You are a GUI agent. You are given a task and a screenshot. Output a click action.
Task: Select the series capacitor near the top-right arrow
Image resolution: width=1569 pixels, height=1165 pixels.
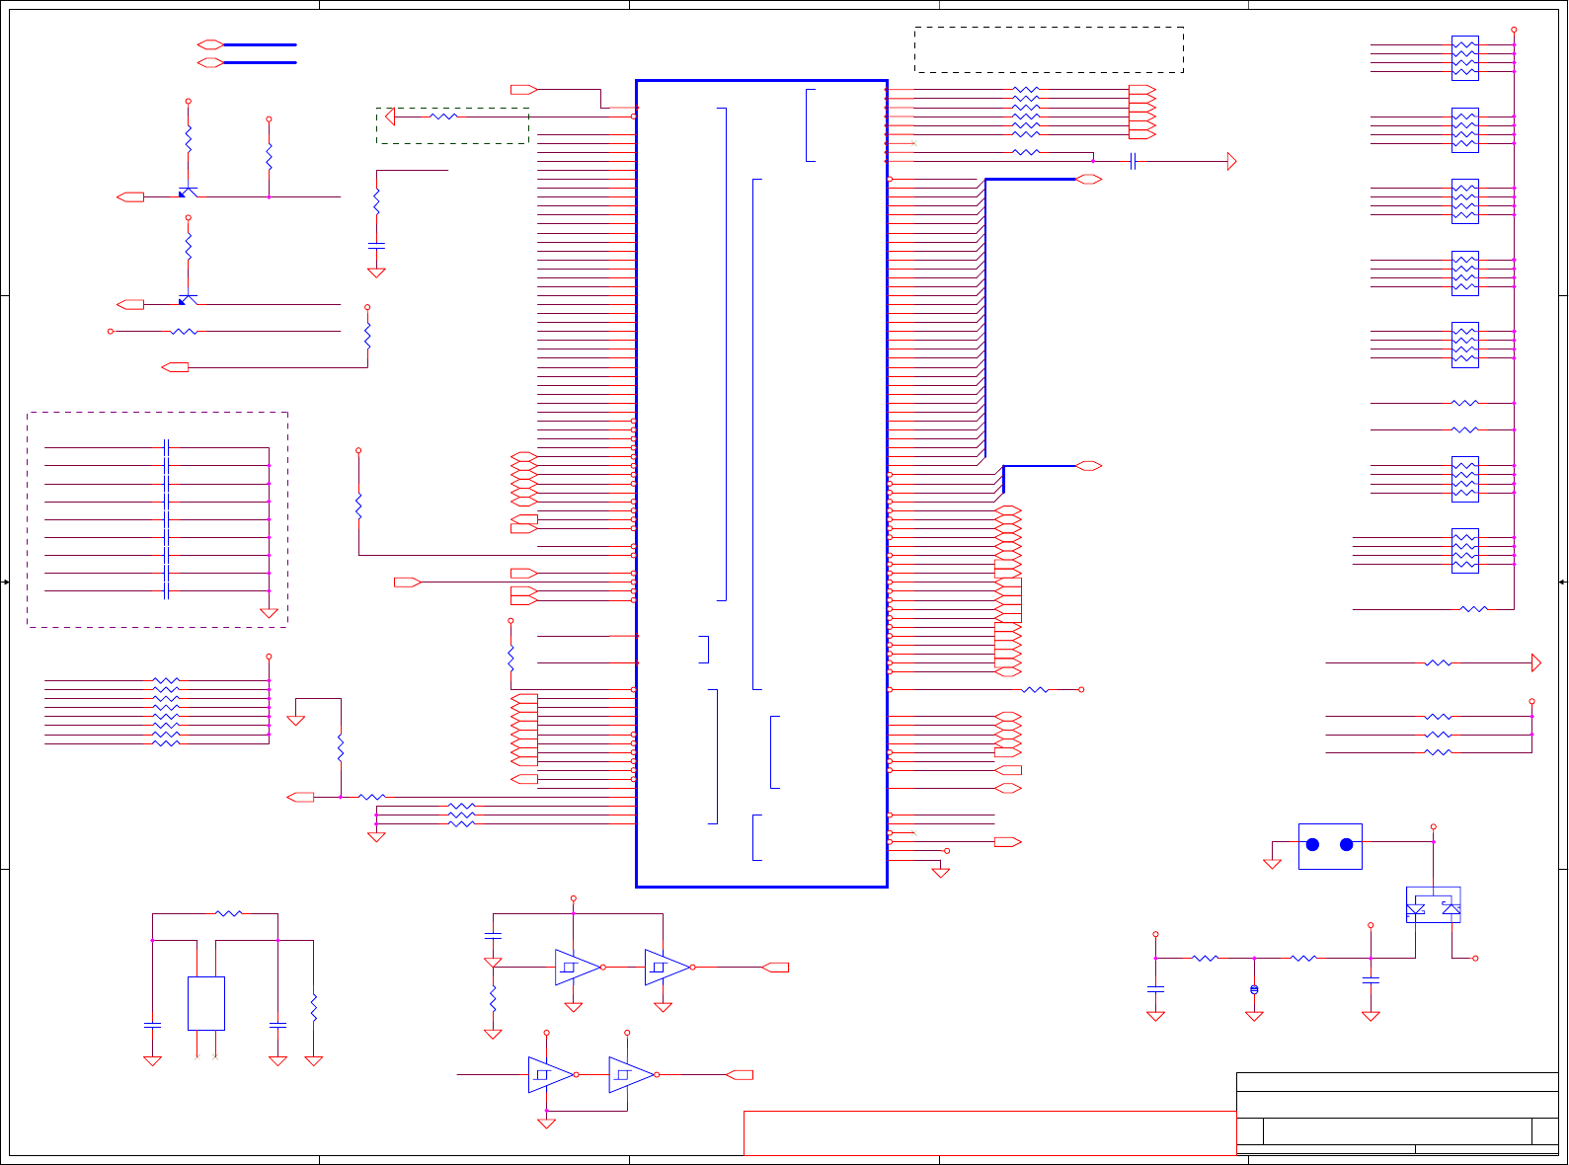1134,161
